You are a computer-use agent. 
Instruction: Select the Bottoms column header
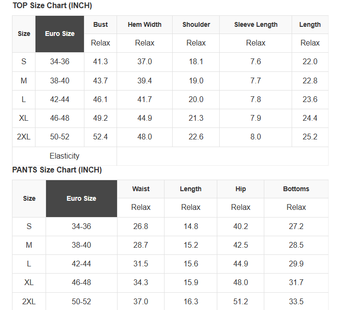pos(296,189)
